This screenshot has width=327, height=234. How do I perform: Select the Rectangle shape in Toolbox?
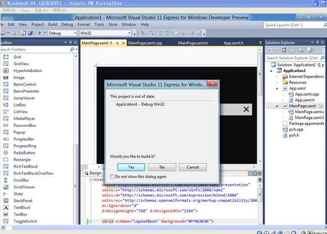22,160
